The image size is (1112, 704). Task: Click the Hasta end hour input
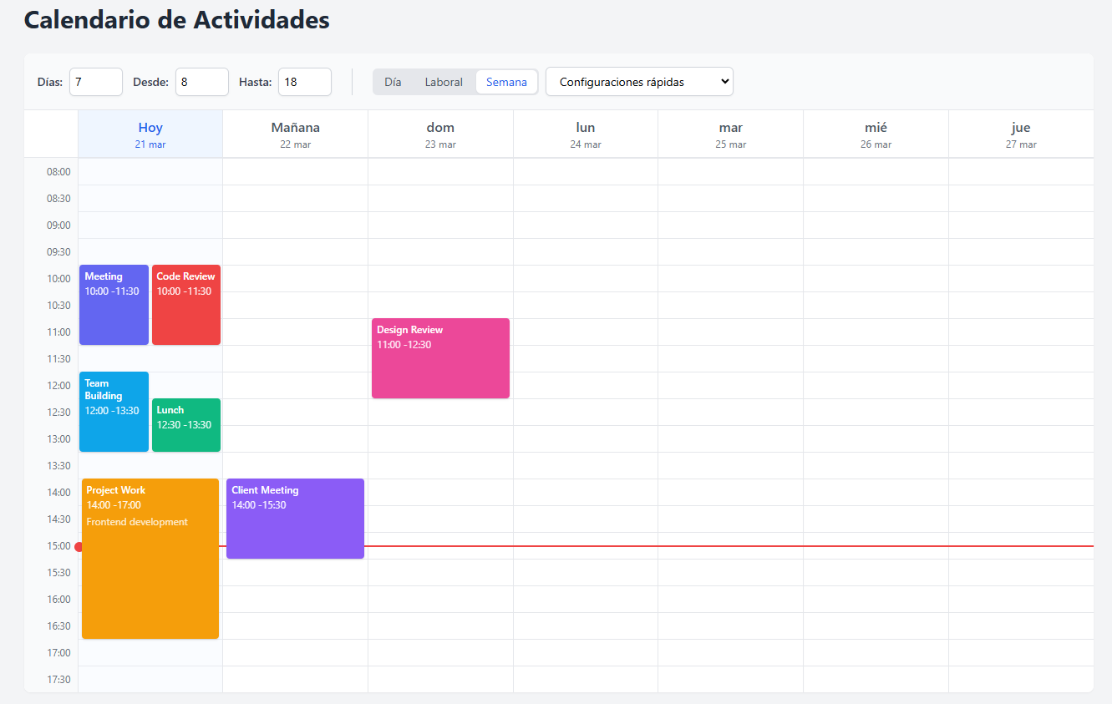[x=305, y=82]
